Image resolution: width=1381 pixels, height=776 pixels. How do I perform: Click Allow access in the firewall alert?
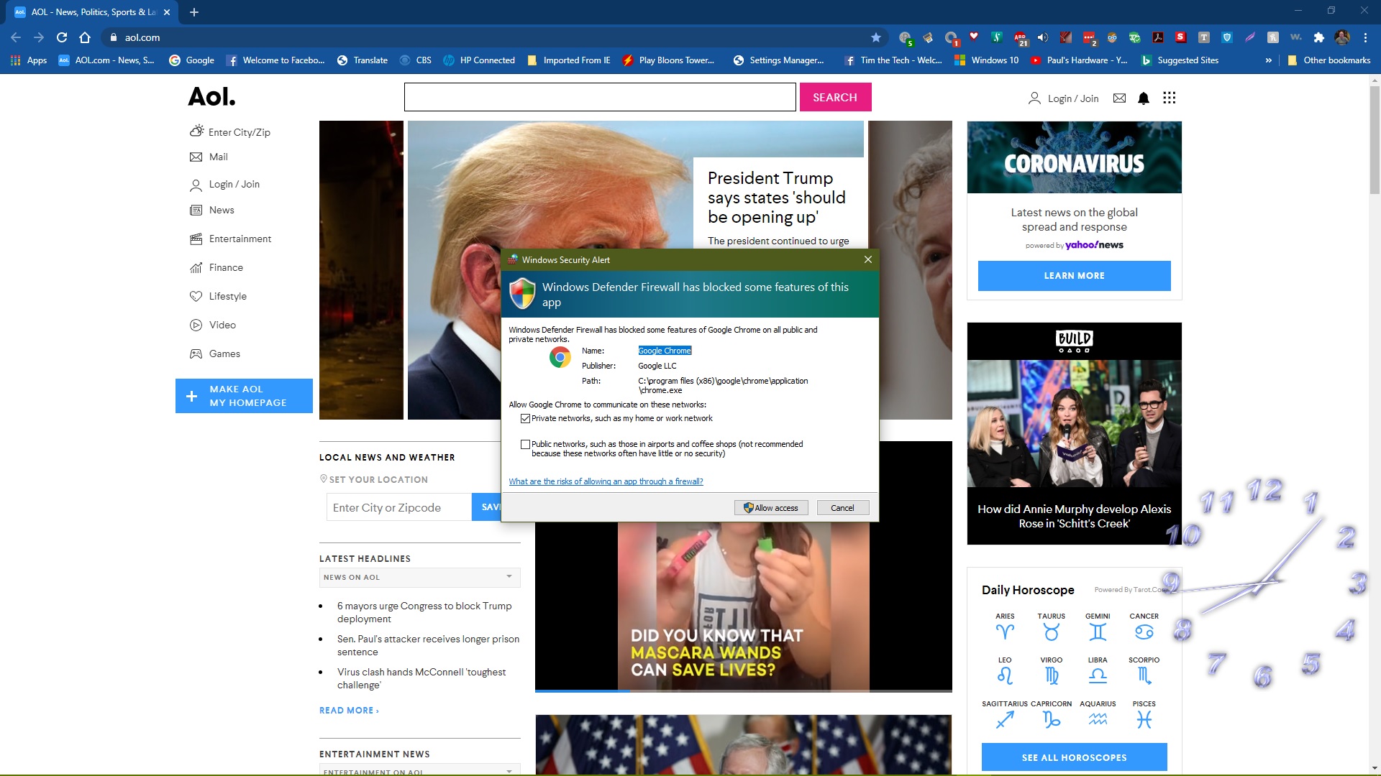point(771,508)
